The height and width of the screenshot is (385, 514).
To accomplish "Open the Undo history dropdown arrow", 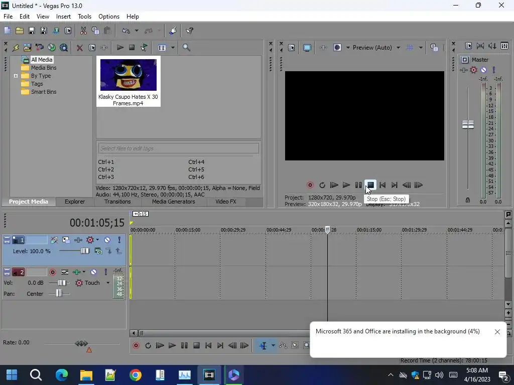I will (137, 31).
